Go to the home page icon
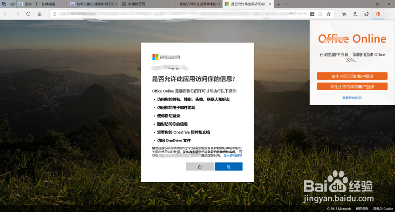Viewport: 395px width, 212px height. point(39,14)
